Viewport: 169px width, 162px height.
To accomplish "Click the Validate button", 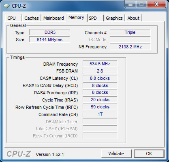I will (x=116, y=154).
